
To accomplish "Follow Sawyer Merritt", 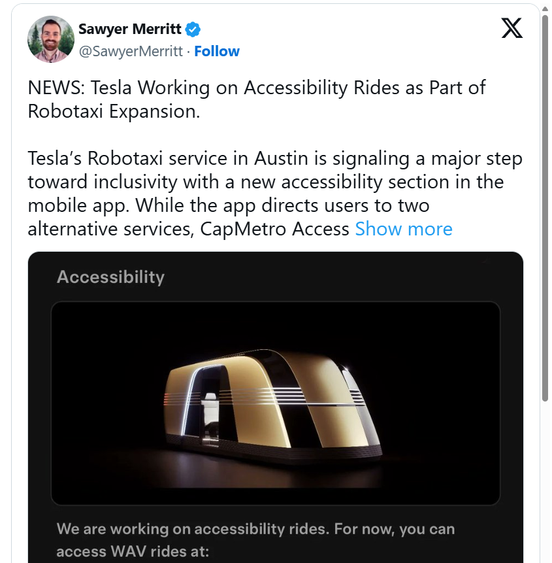I will pyautogui.click(x=217, y=51).
